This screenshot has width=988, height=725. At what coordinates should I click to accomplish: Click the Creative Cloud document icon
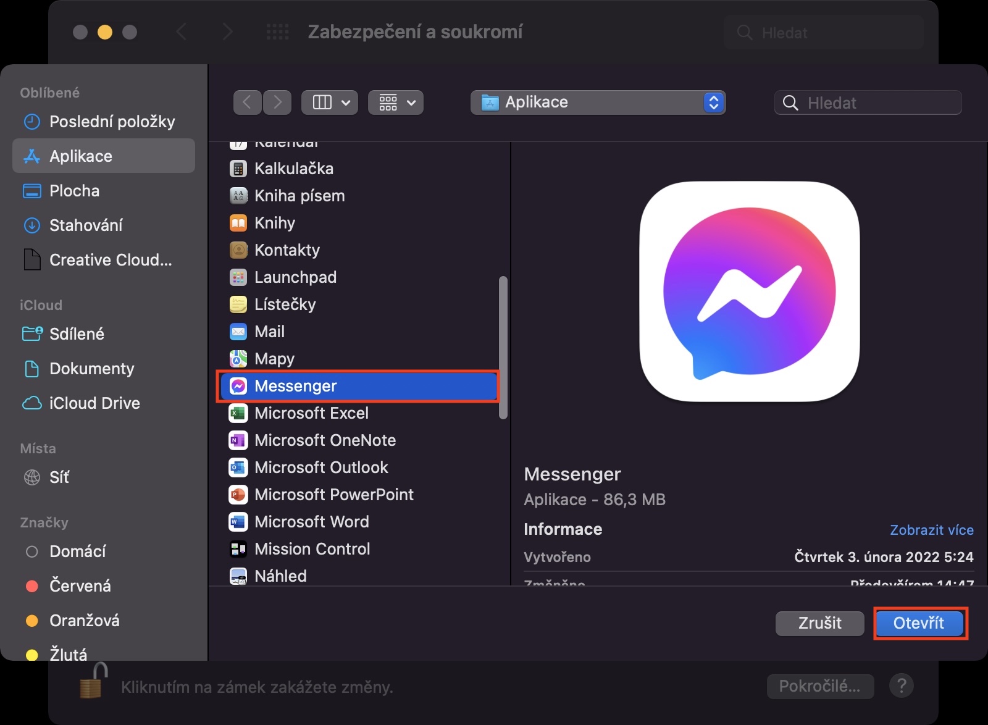[31, 260]
